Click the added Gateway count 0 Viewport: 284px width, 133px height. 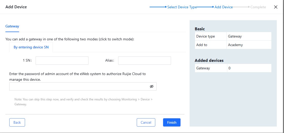click(249, 68)
